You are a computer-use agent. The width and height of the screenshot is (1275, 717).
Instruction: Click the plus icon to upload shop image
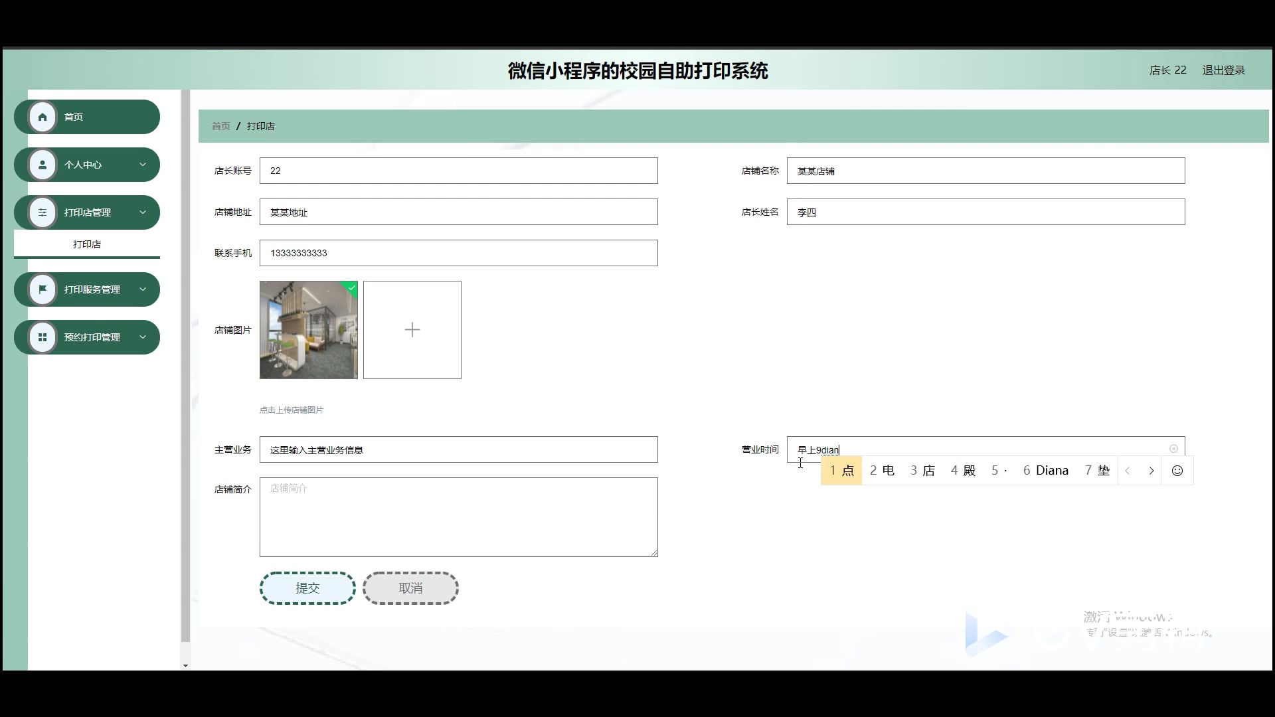(412, 329)
